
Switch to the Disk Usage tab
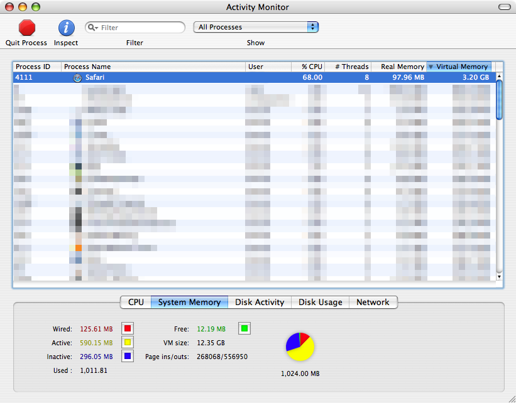pos(320,302)
